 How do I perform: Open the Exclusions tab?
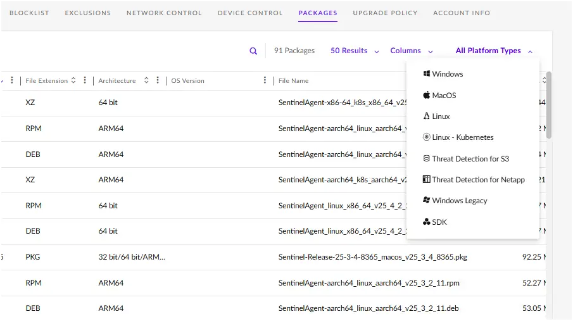[88, 13]
